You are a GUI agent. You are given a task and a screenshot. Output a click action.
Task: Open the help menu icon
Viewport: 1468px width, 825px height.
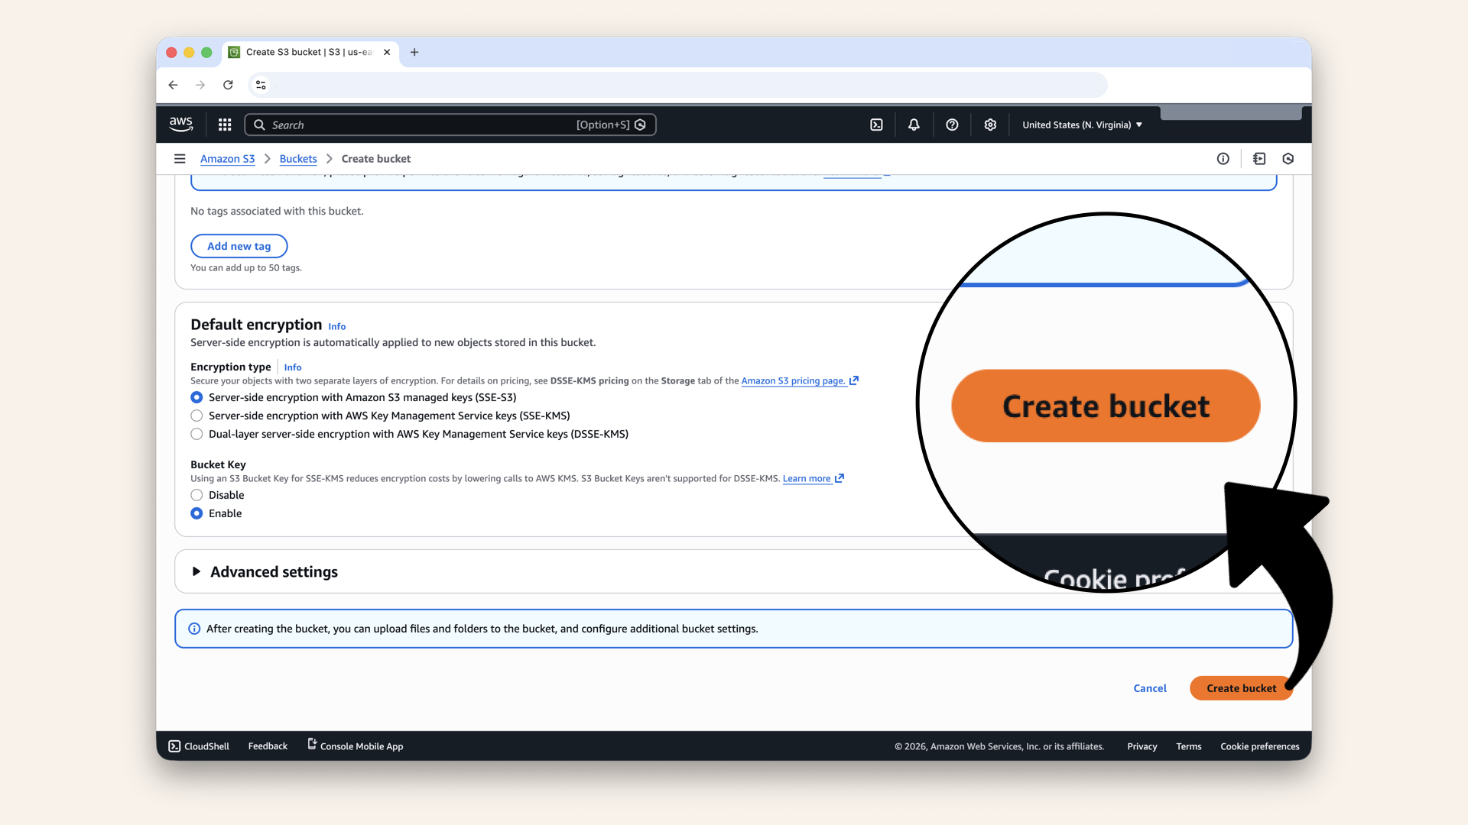pyautogui.click(x=952, y=125)
